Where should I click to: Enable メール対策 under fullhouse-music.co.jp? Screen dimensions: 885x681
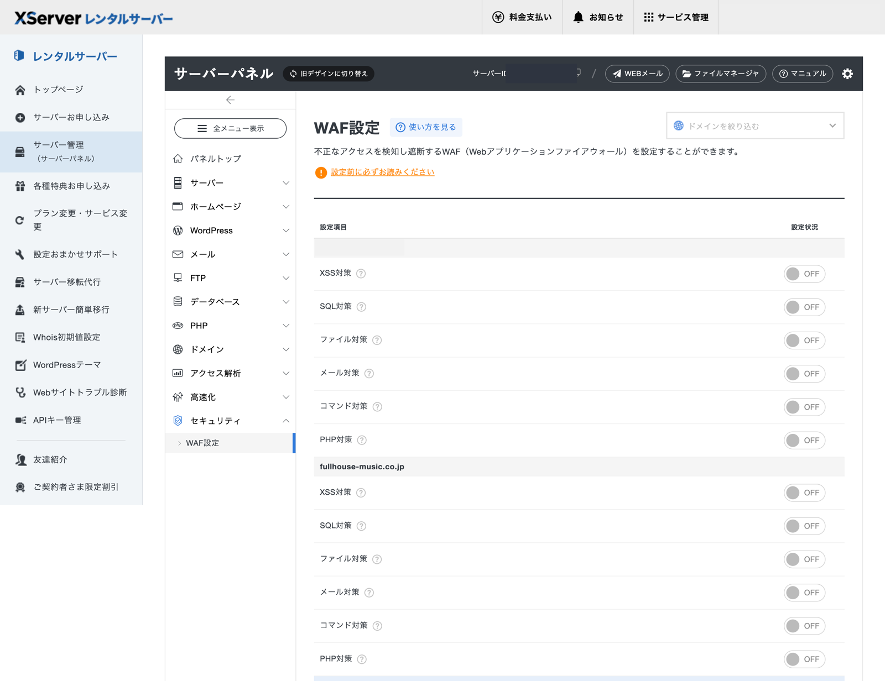pos(804,593)
